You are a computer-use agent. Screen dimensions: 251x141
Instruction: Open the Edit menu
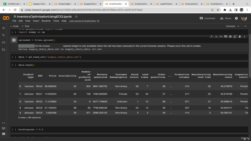click(21, 21)
